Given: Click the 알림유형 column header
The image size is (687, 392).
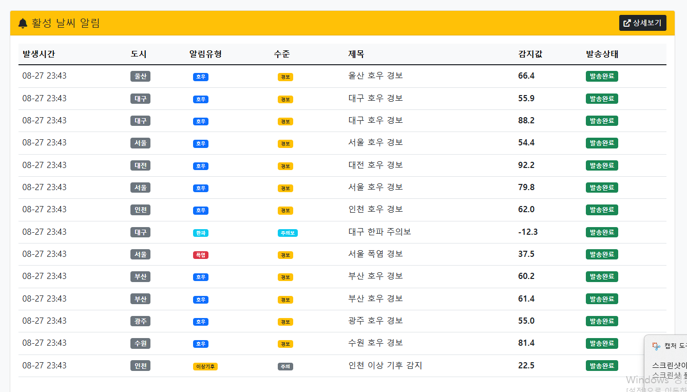Looking at the screenshot, I should coord(205,54).
